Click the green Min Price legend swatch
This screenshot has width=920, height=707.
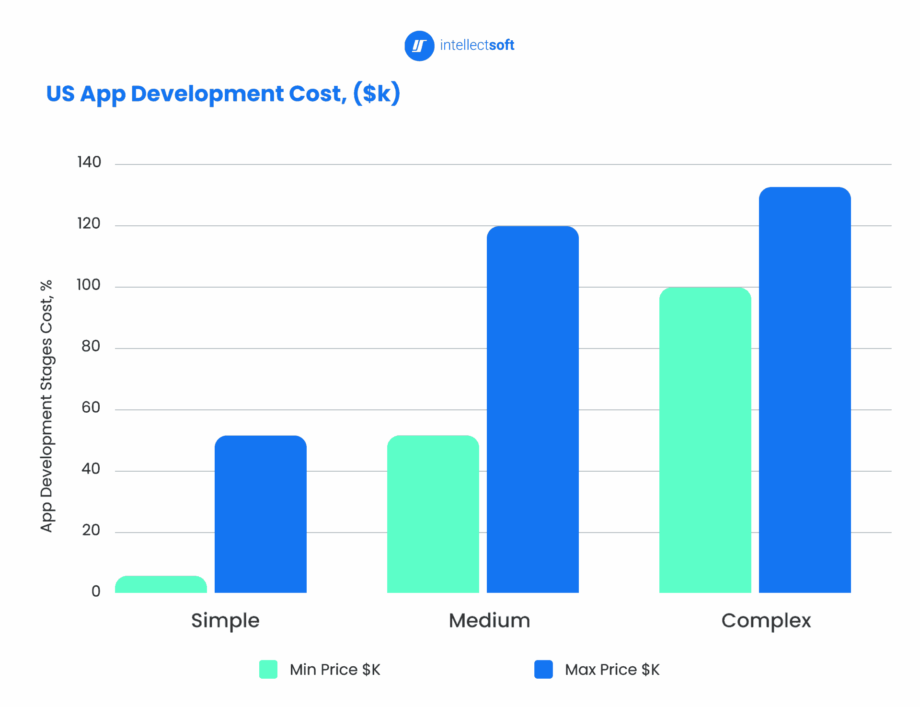(x=268, y=670)
